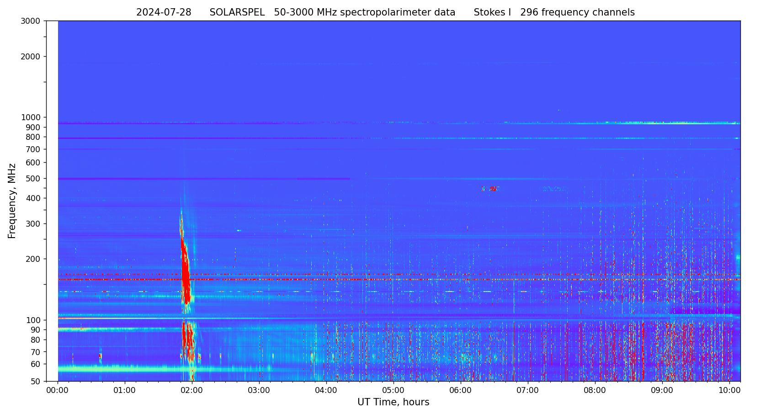
Task: Click the small red patch near 450 MHz after 06:00
Action: click(x=493, y=188)
